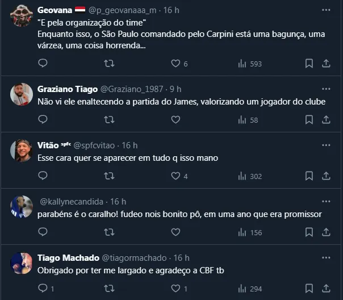
Task: Retweet Graziano Tiago's tweet
Action: click(x=109, y=120)
